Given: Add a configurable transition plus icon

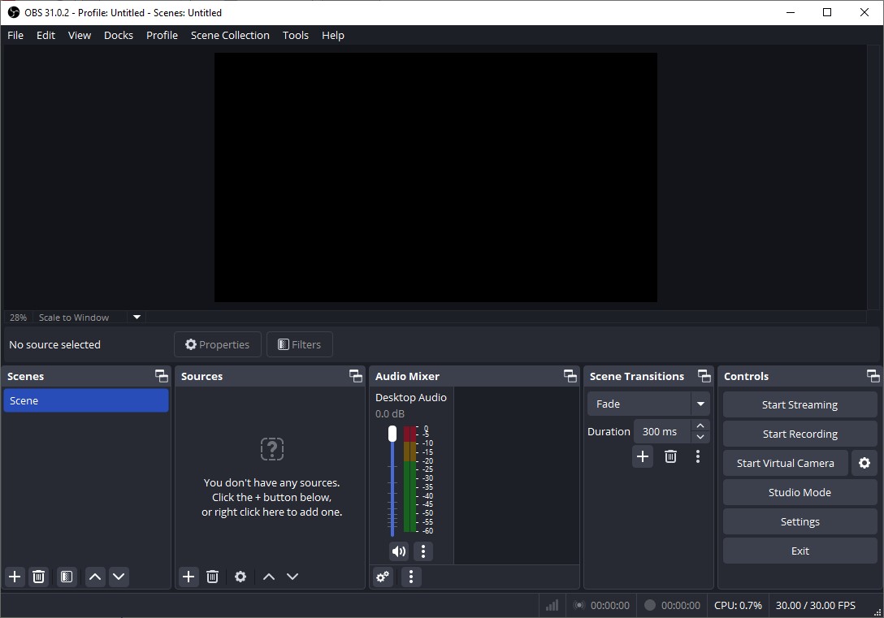Looking at the screenshot, I should point(643,456).
